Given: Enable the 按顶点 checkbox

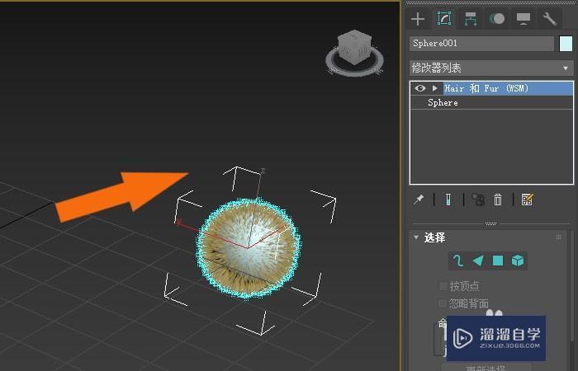Looking at the screenshot, I should tap(443, 285).
